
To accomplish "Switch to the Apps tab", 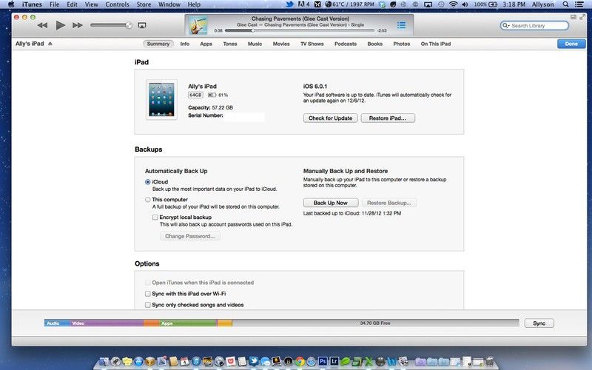I will click(206, 44).
